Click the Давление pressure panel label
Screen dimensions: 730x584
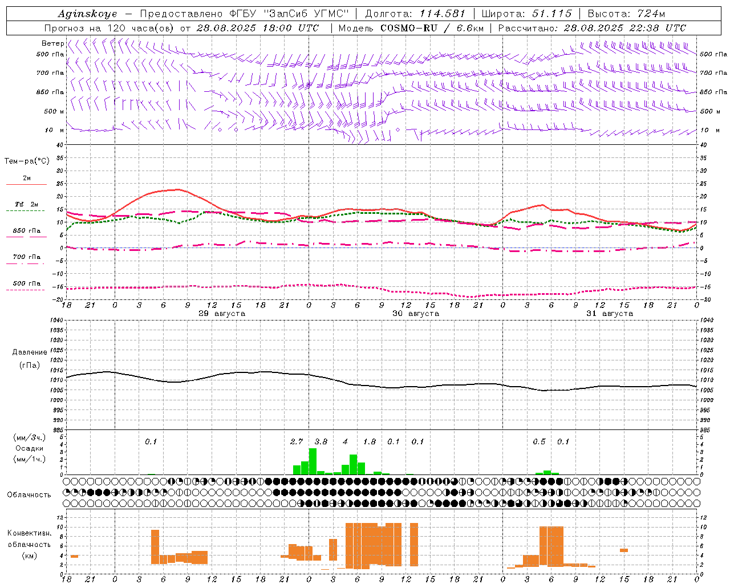point(30,352)
